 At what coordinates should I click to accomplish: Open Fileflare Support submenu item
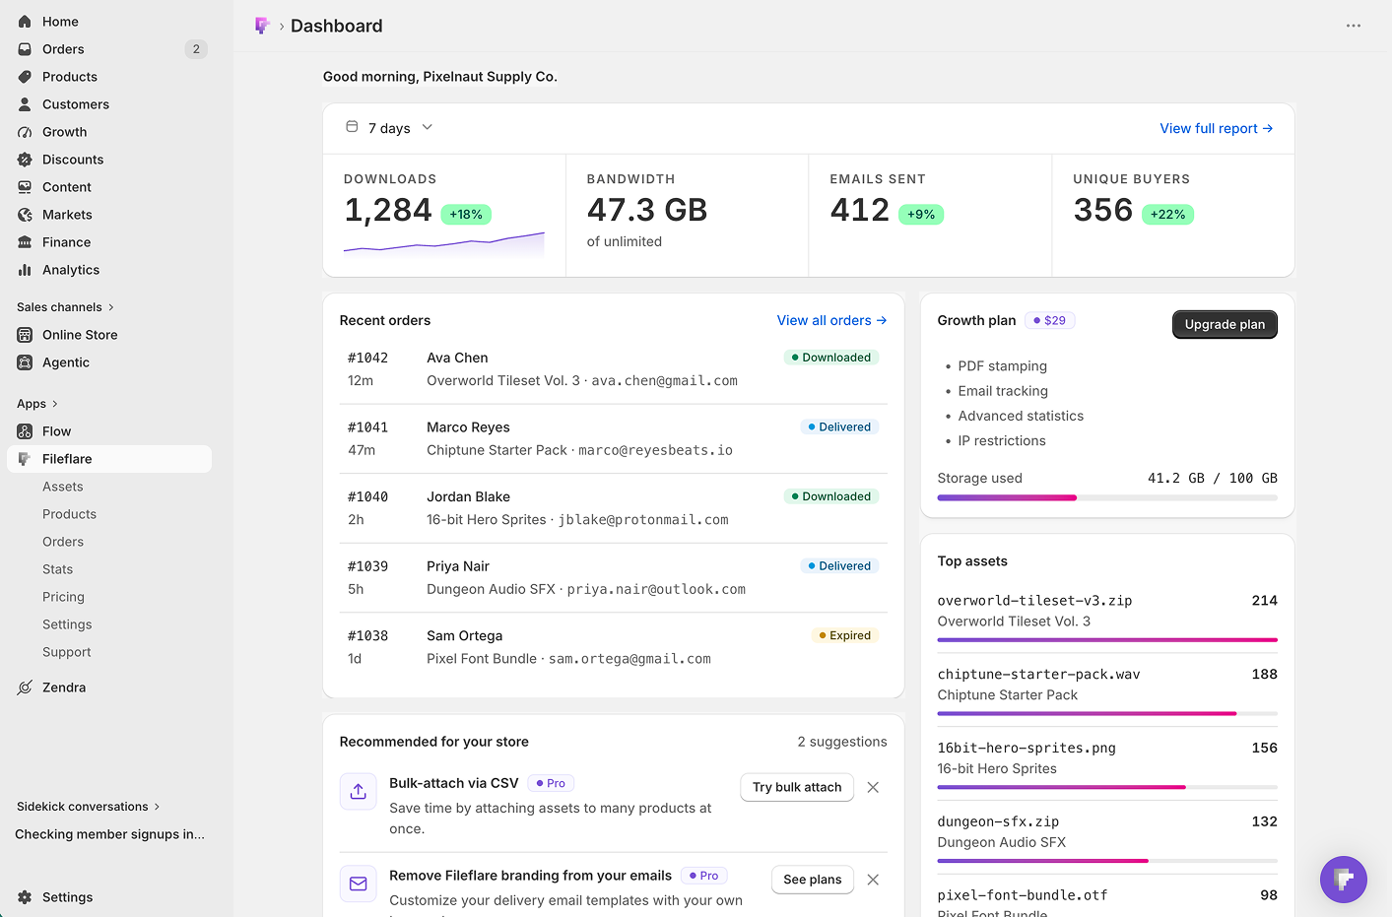(x=66, y=652)
